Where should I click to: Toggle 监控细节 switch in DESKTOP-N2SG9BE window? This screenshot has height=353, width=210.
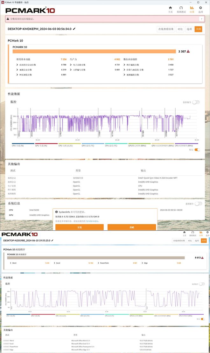202,284
